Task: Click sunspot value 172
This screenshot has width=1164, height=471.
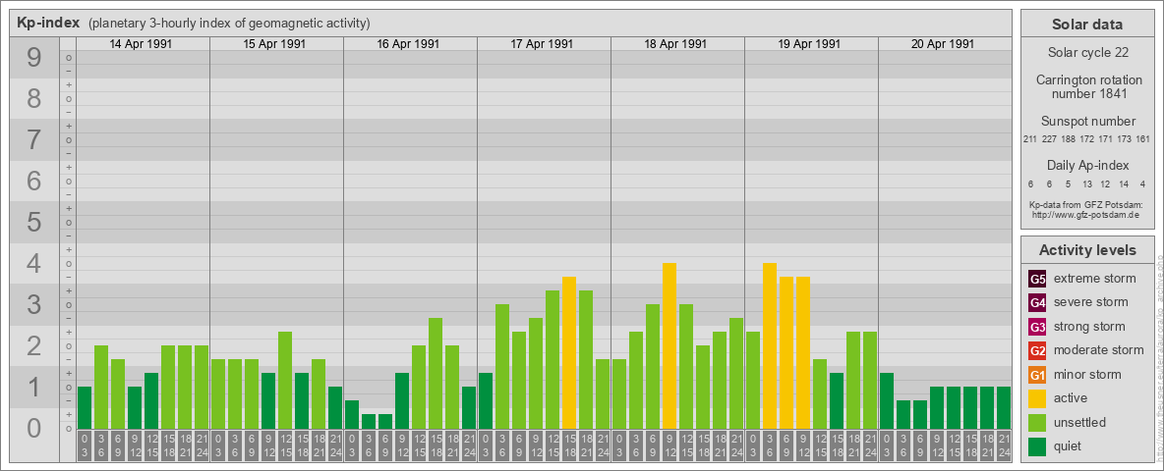Action: click(x=1087, y=139)
